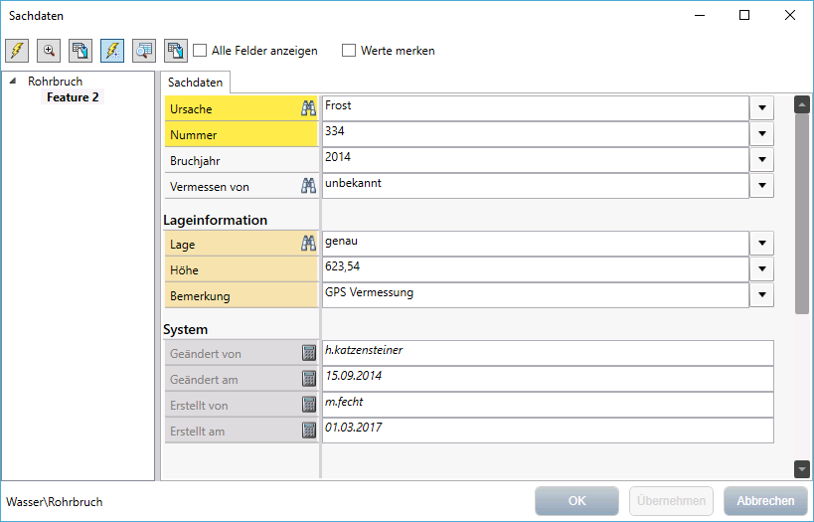Collapse the Rohrbruch tree node

coord(12,82)
